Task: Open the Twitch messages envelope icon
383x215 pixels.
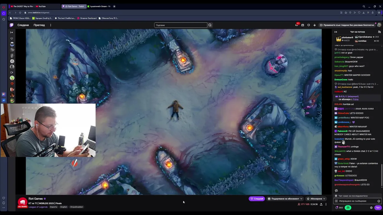Action: click(303, 25)
